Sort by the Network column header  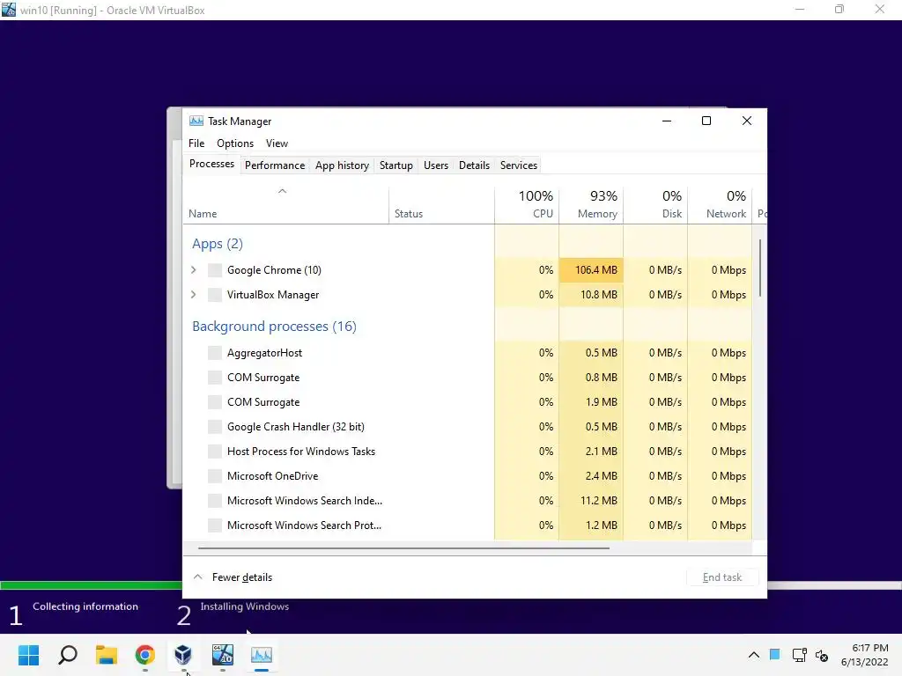(x=720, y=204)
